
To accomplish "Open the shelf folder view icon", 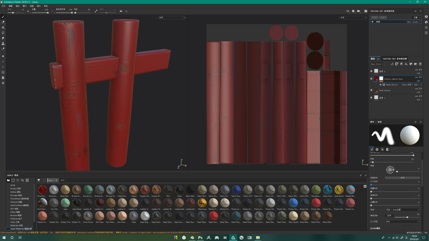I will (x=8, y=180).
